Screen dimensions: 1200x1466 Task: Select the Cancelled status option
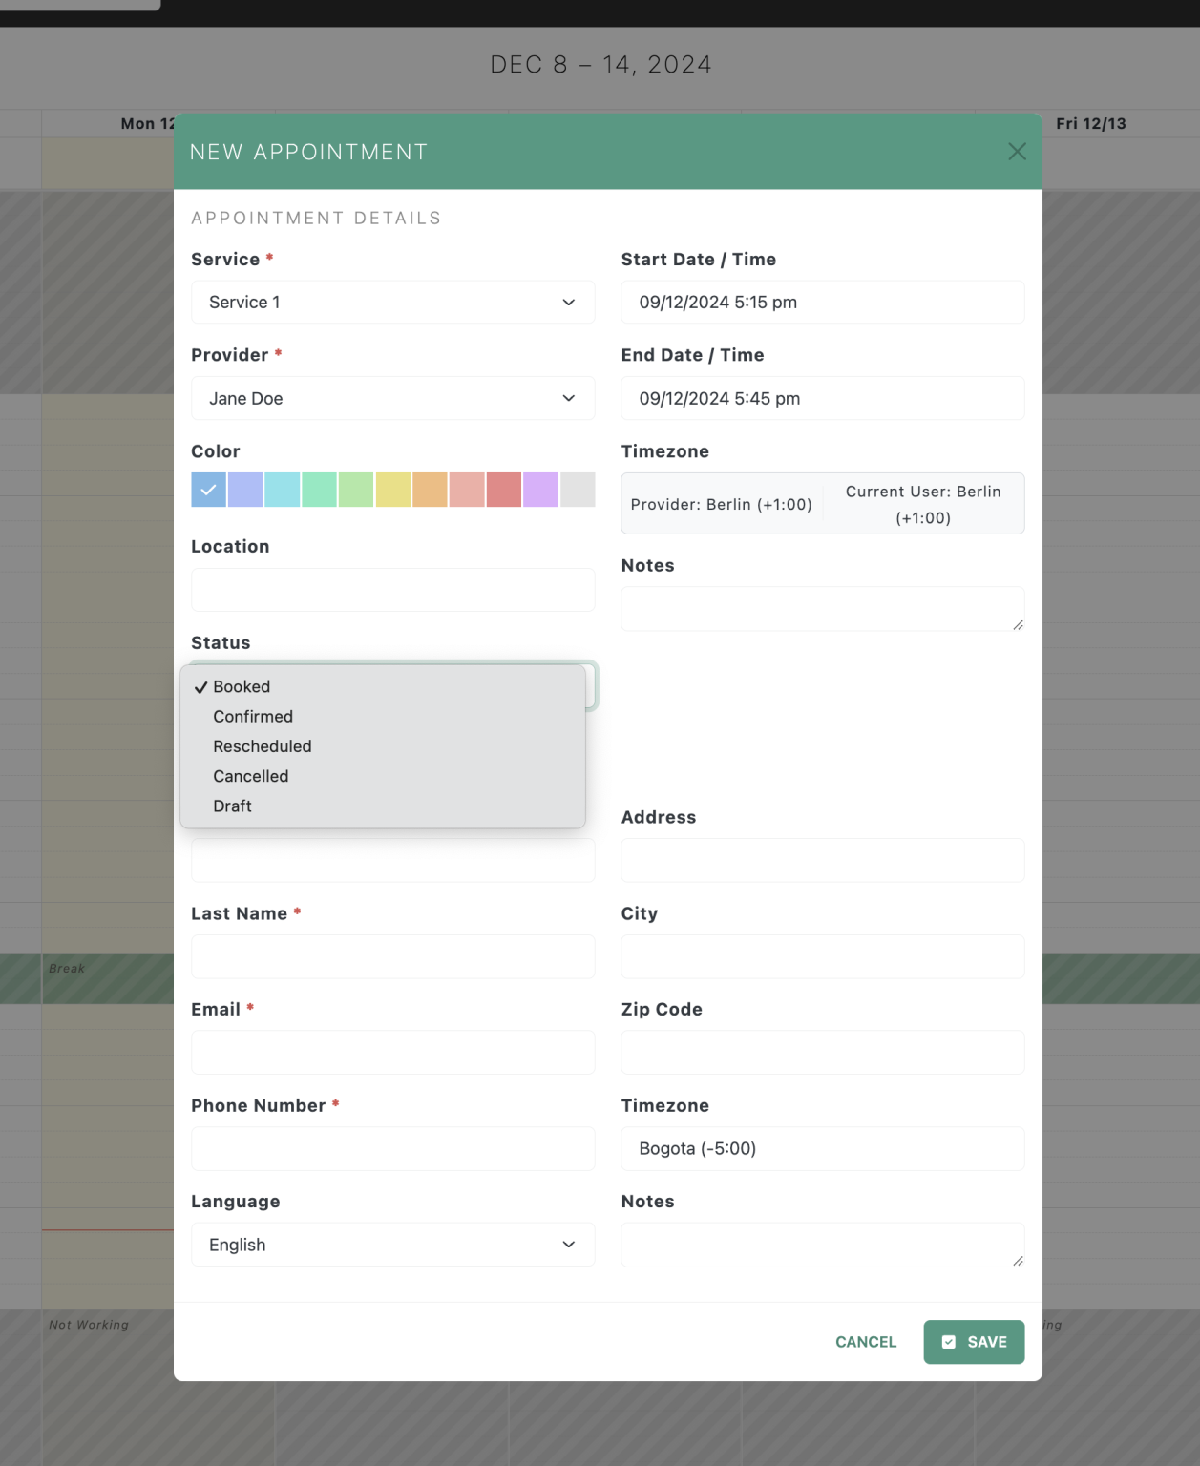click(x=250, y=776)
